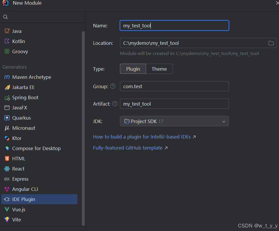279x231 pixels.
Task: Show help for the Artifact field
Action: (115, 104)
